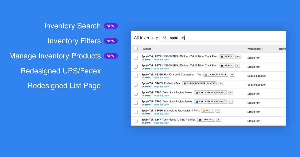This screenshot has height=157, width=300.
Task: Click the search magnifier icon
Action: coord(165,37)
